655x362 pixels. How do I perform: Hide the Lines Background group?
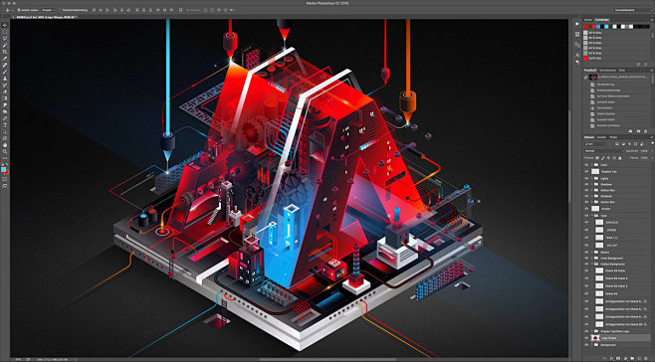coord(586,258)
